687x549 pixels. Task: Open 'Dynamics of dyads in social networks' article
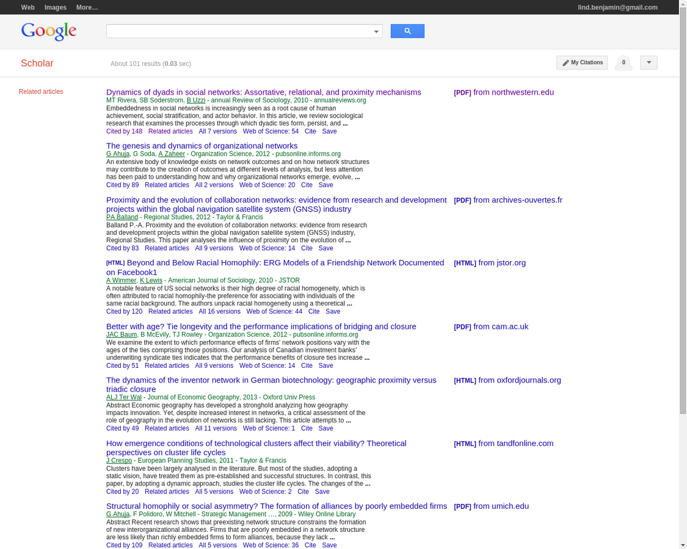[x=263, y=92]
